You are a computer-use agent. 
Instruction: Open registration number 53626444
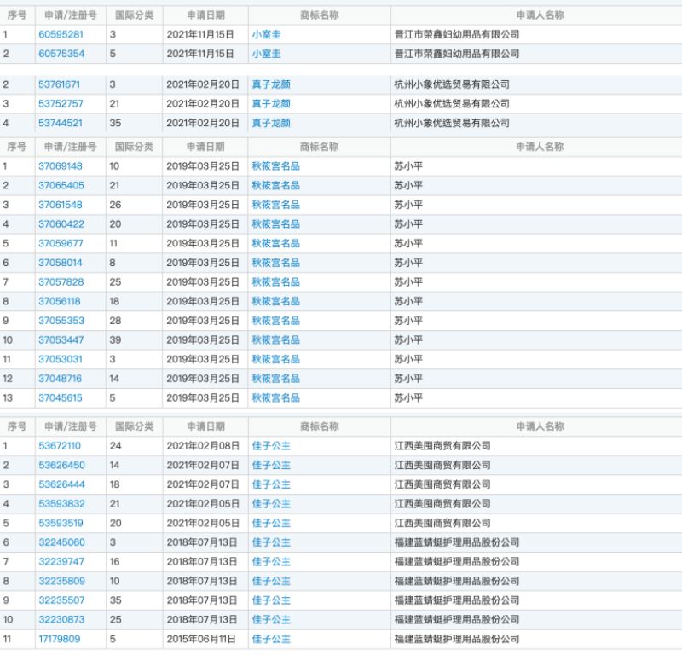(x=61, y=484)
